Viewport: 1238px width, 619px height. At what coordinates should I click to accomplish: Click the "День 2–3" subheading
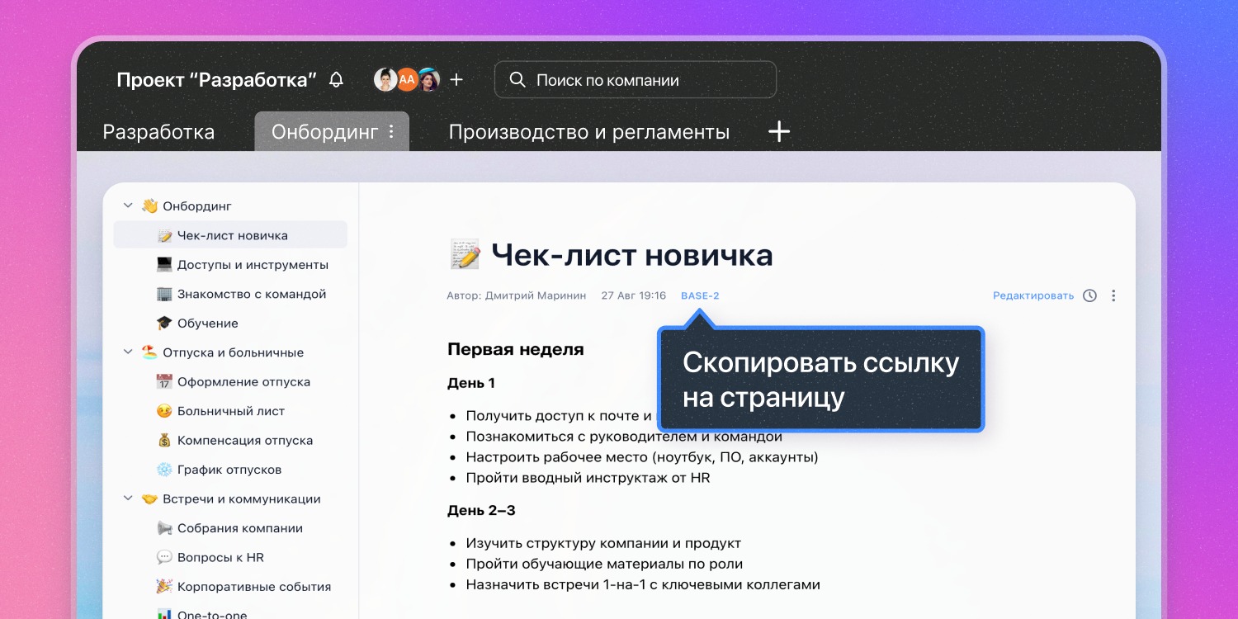(481, 510)
